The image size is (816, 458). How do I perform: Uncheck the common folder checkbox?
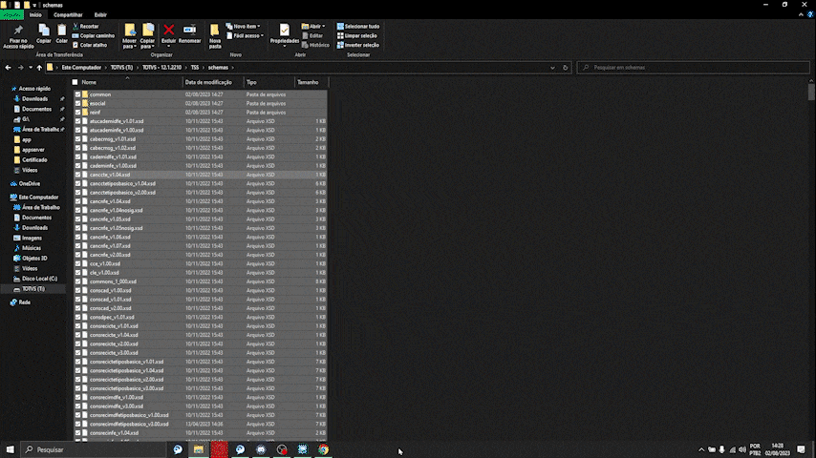(x=77, y=94)
